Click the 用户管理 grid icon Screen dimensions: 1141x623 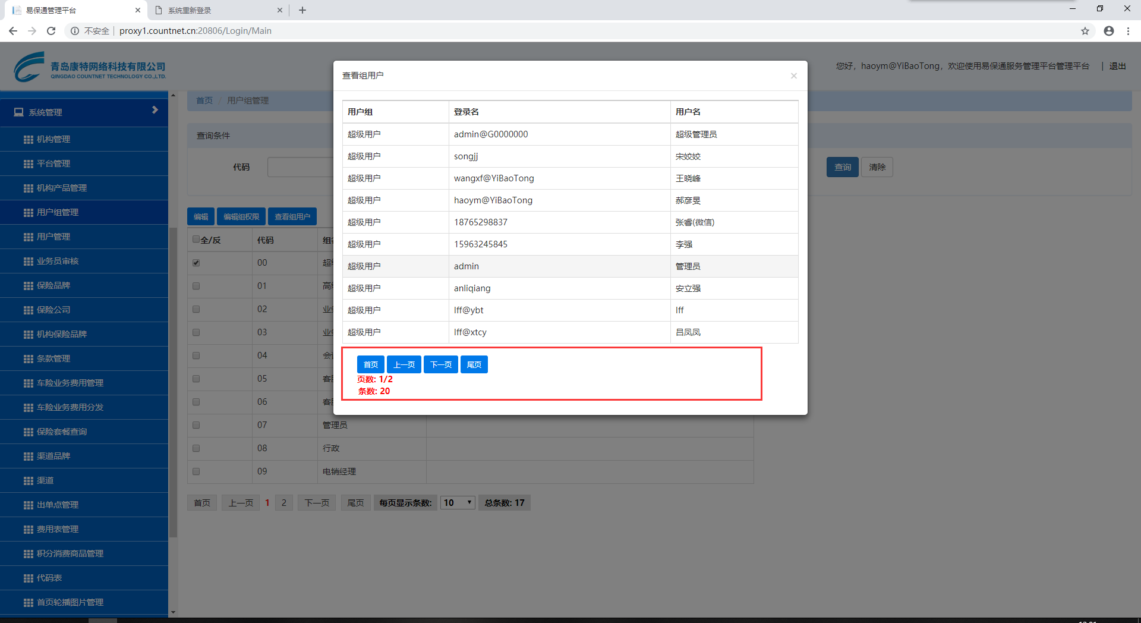click(28, 237)
